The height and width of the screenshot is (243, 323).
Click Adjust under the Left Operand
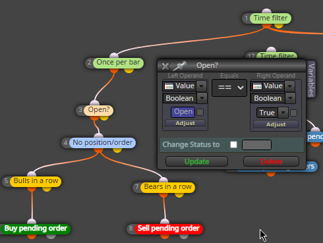coord(185,124)
